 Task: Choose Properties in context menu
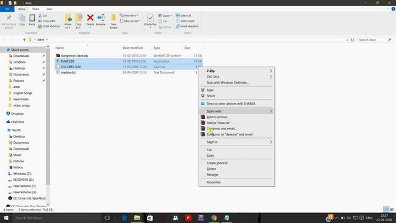point(236,182)
